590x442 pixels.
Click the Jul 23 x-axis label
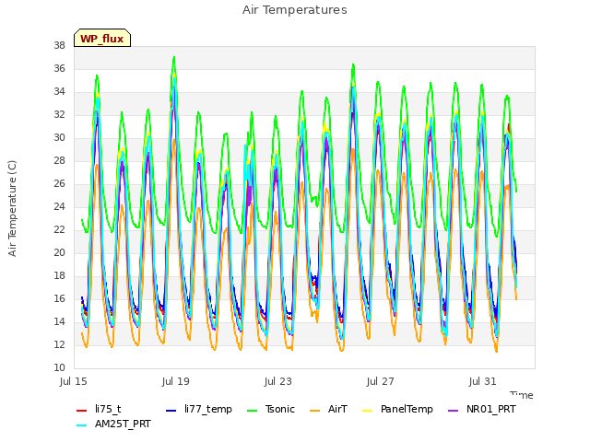pyautogui.click(x=278, y=381)
